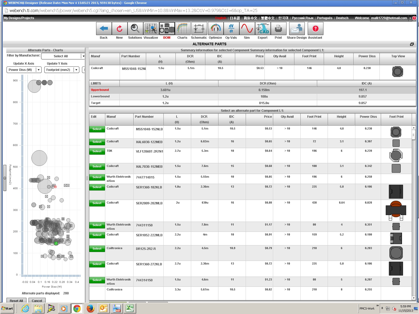The image size is (419, 314).
Task: Open Excel from the taskbar
Action: tap(130, 309)
